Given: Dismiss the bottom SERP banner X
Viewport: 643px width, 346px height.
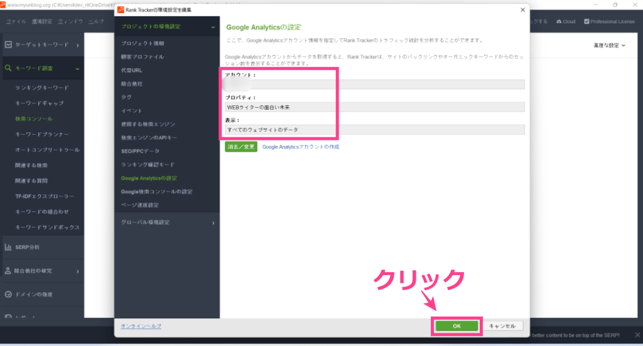Looking at the screenshot, I should tap(637, 335).
